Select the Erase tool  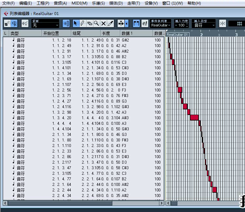click(x=90, y=24)
